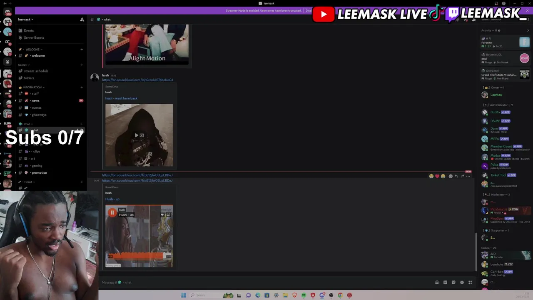
Task: Open the welcome channel
Action: (51, 55)
